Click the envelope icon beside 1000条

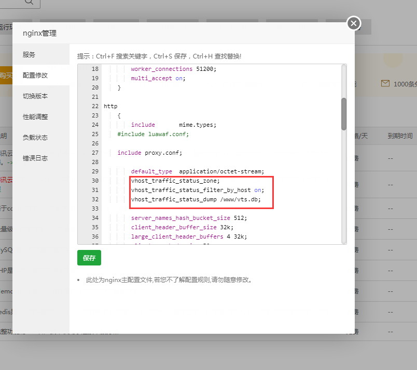tap(385, 83)
